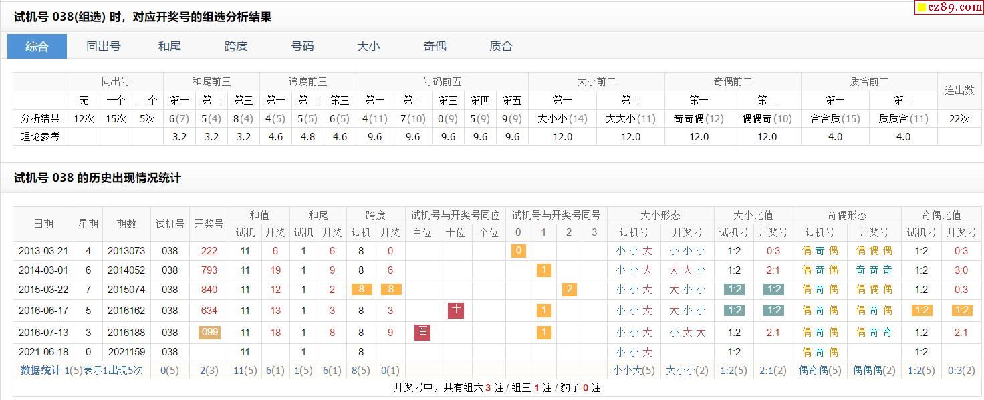Switch to the 同出号 tab
The image size is (984, 400).
click(103, 47)
